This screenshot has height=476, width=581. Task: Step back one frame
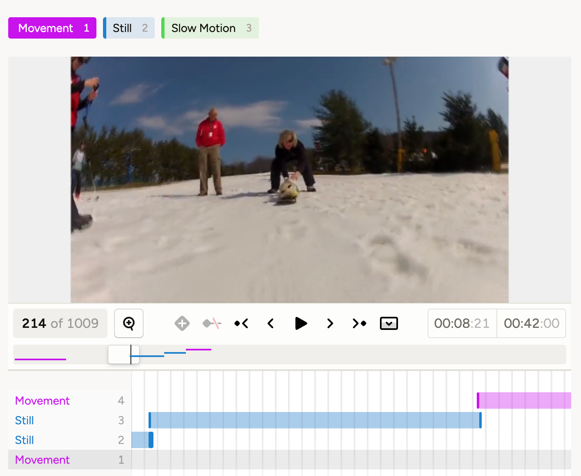(271, 323)
